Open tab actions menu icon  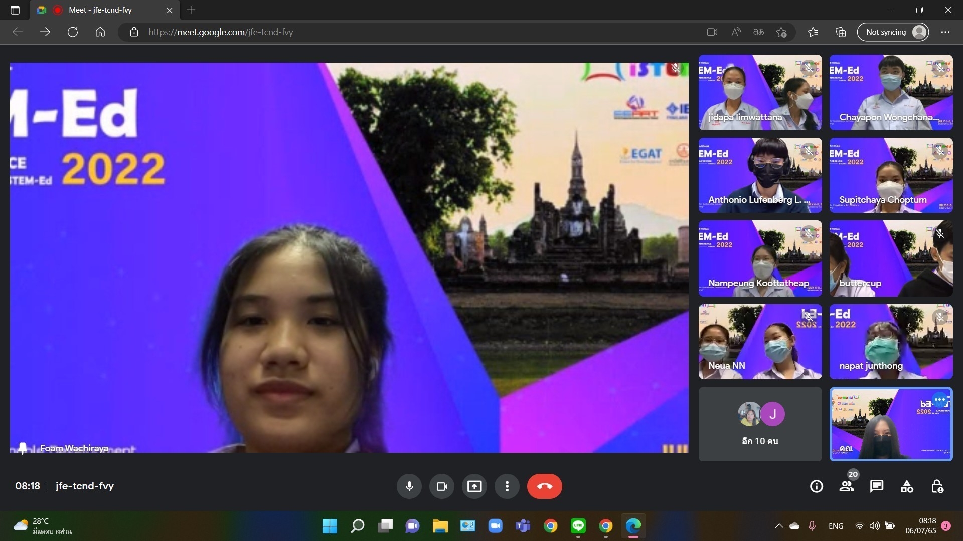15,10
